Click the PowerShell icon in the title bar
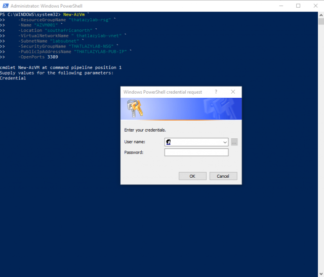Image resolution: width=324 pixels, height=277 pixels. (x=6, y=6)
